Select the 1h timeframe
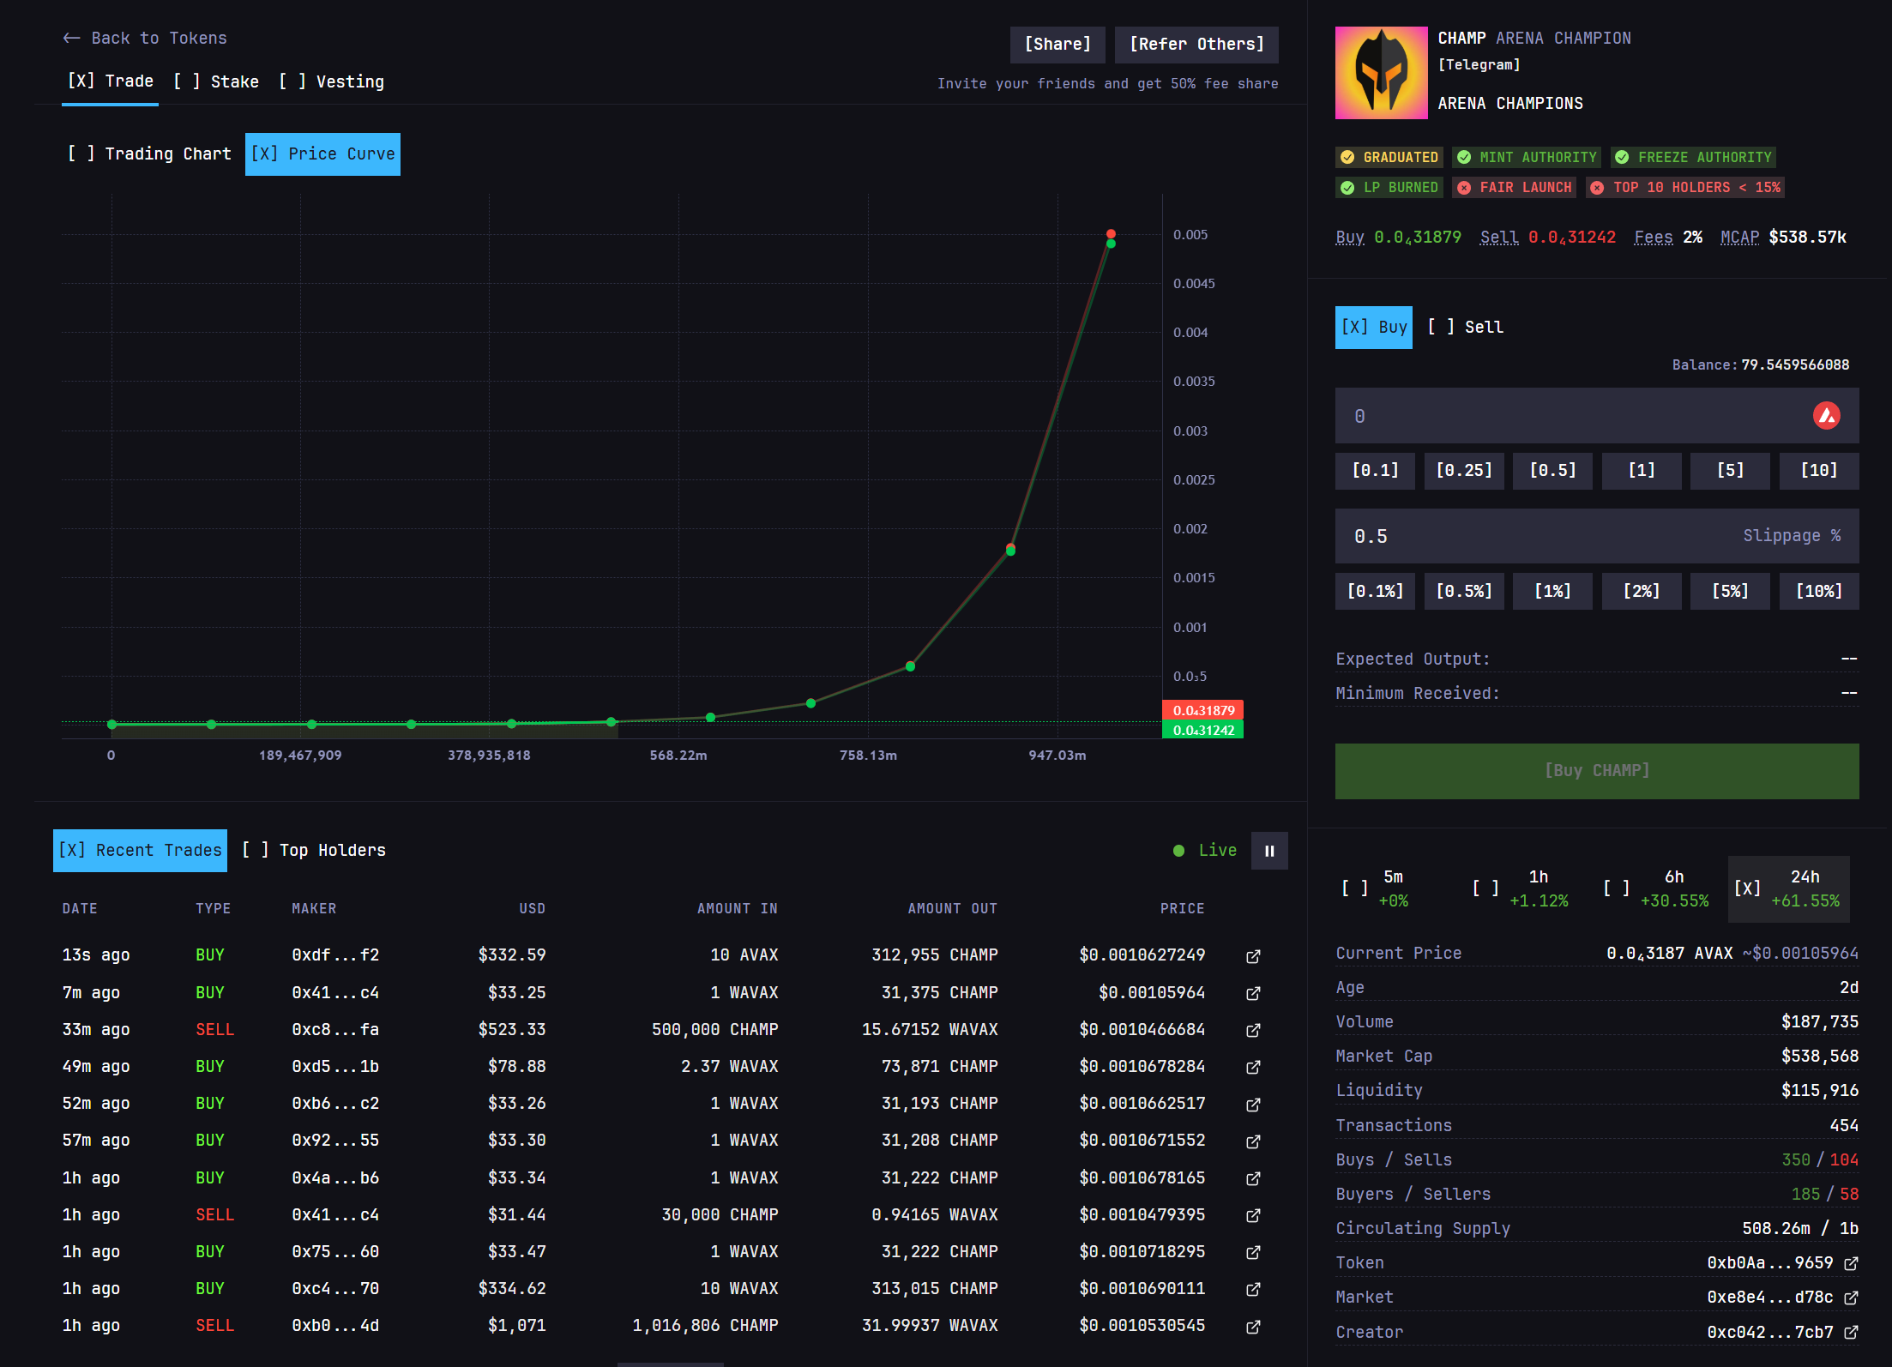Image resolution: width=1892 pixels, height=1367 pixels. (x=1521, y=888)
